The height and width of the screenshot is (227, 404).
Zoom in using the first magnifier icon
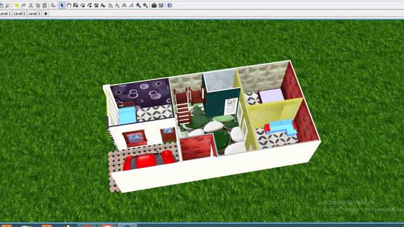[x=139, y=5]
